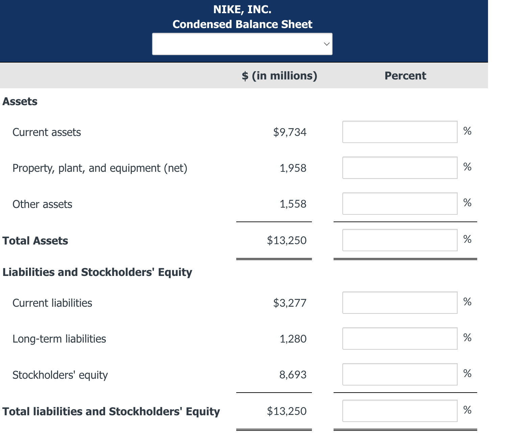This screenshot has width=511, height=444.
Task: Click the percent field for Current assets
Action: click(400, 132)
